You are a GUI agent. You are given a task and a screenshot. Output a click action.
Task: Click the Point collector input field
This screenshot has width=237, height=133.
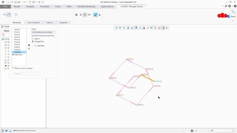(43, 32)
